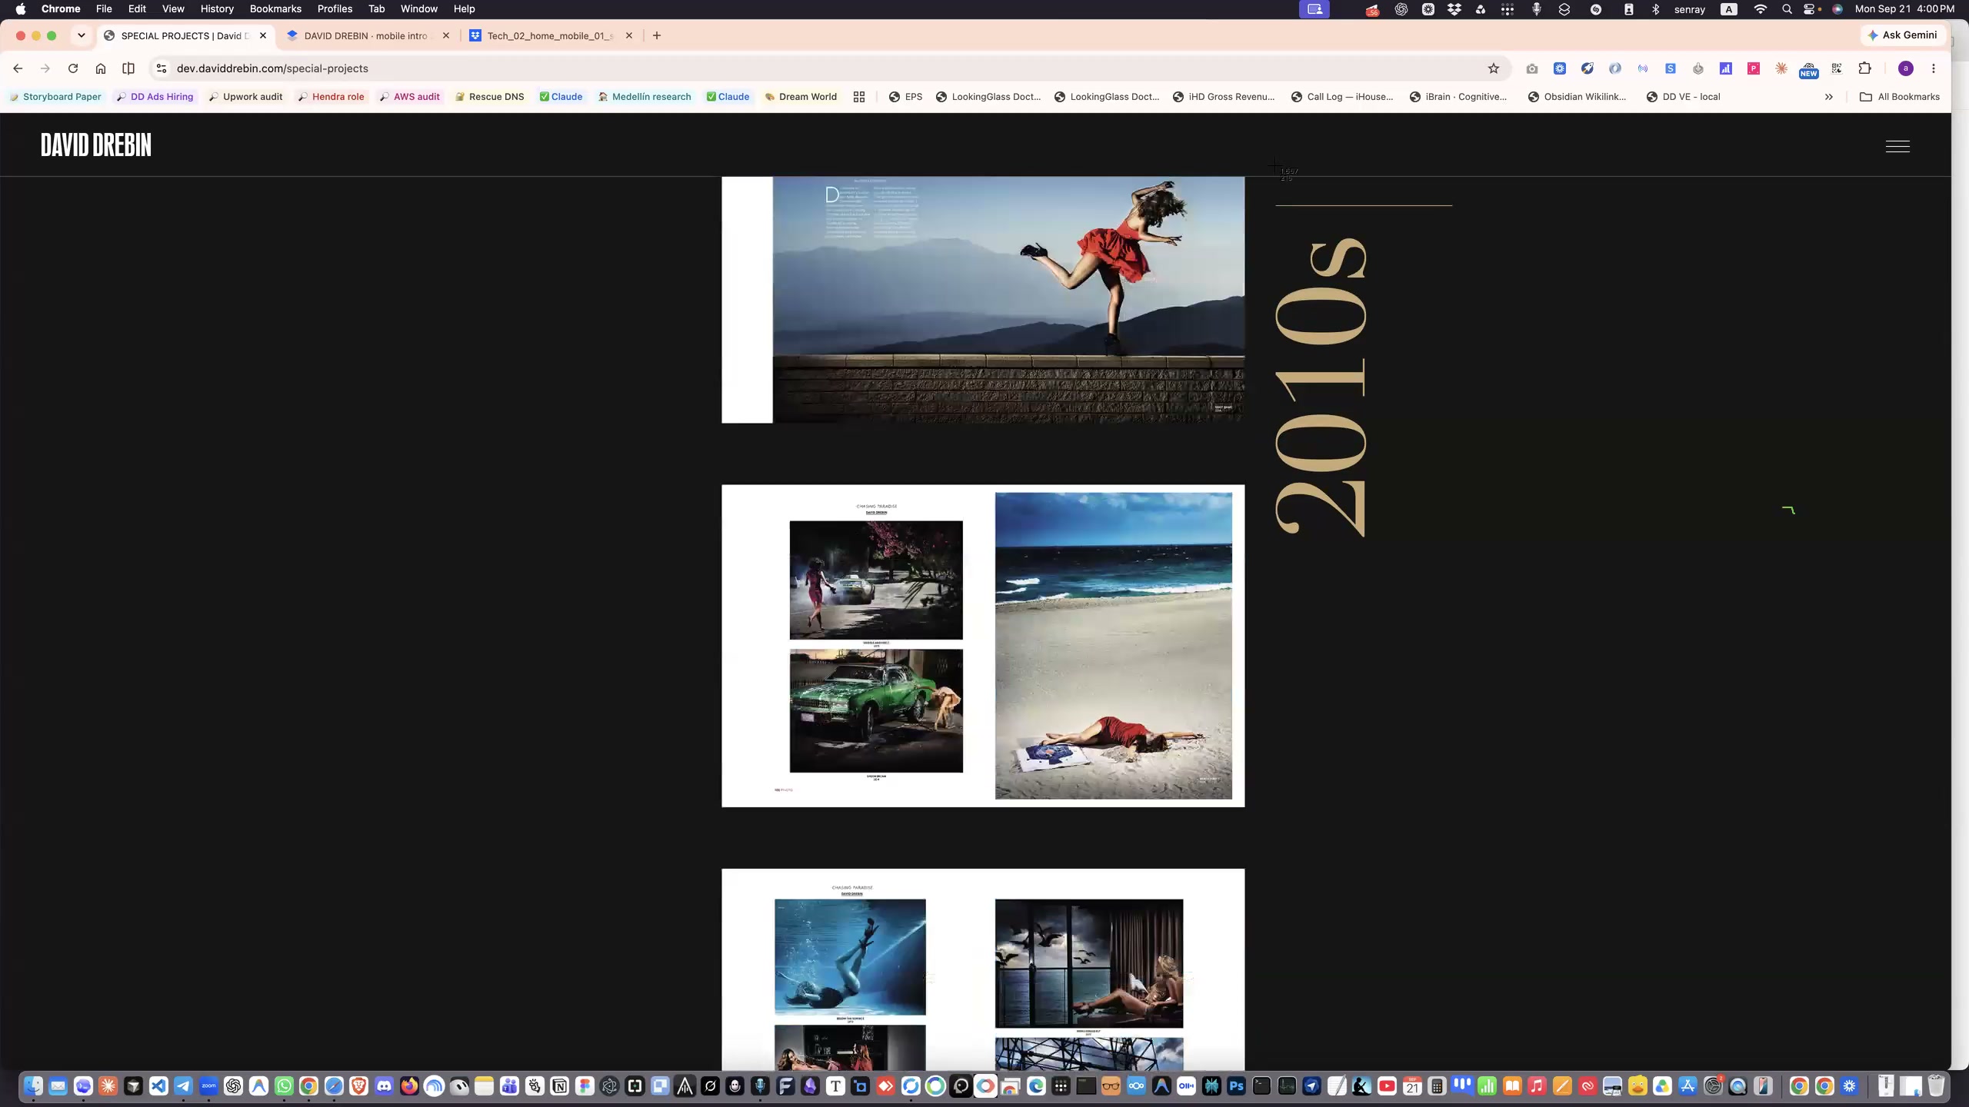Open the Extensions puzzle icon
This screenshot has height=1107, width=1969.
coord(1864,68)
